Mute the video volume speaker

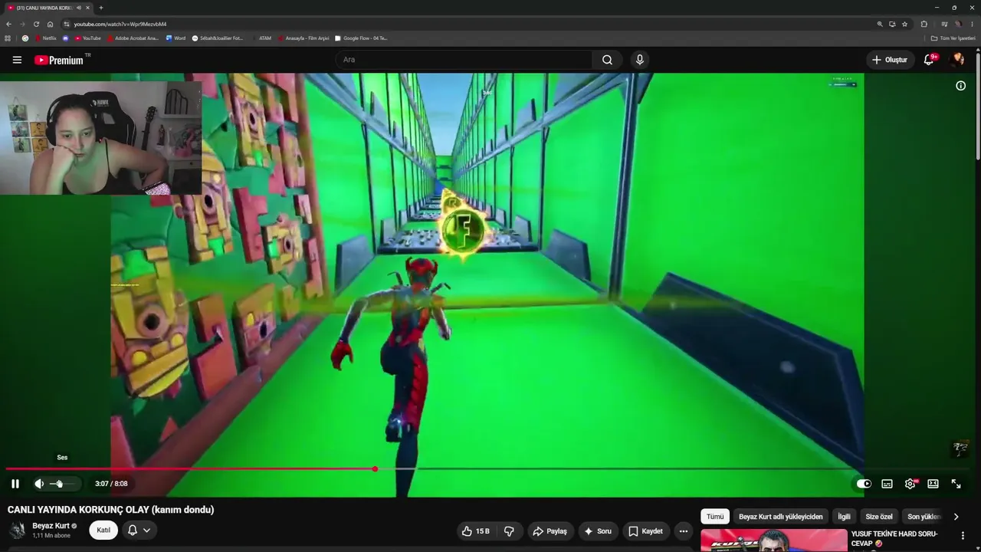click(x=39, y=484)
